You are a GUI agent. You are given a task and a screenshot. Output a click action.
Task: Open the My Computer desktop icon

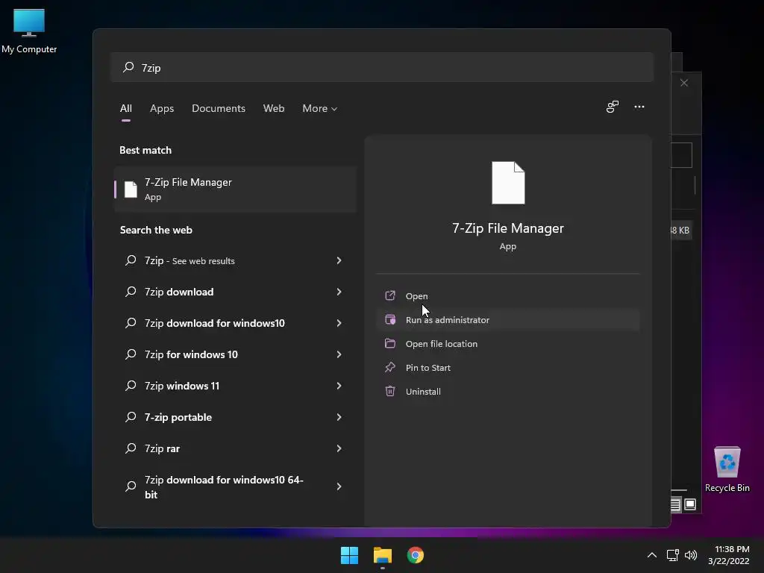29,31
